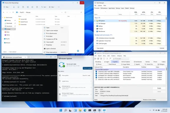170x113 pixels.
Task: Expand the Web Browser process in Task Manager
Action: pos(95,31)
